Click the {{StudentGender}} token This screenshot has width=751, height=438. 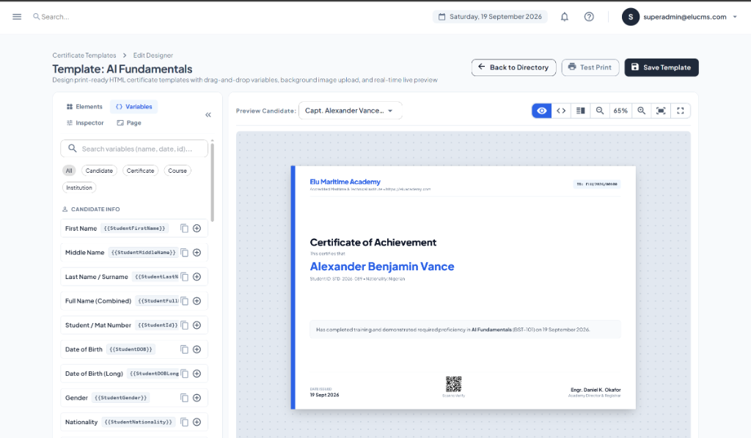[121, 398]
